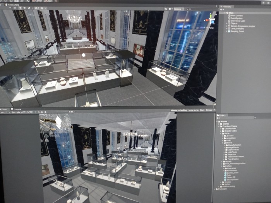Viewport: 271px width, 203px height.
Task: Select Main Camera in Hierarchy
Action: [236, 15]
